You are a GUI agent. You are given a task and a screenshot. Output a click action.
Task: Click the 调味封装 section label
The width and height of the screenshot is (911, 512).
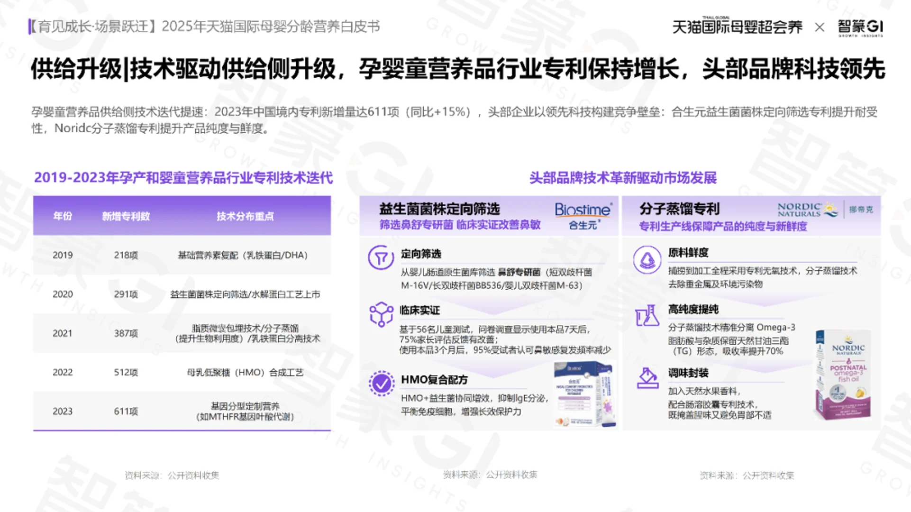[688, 373]
